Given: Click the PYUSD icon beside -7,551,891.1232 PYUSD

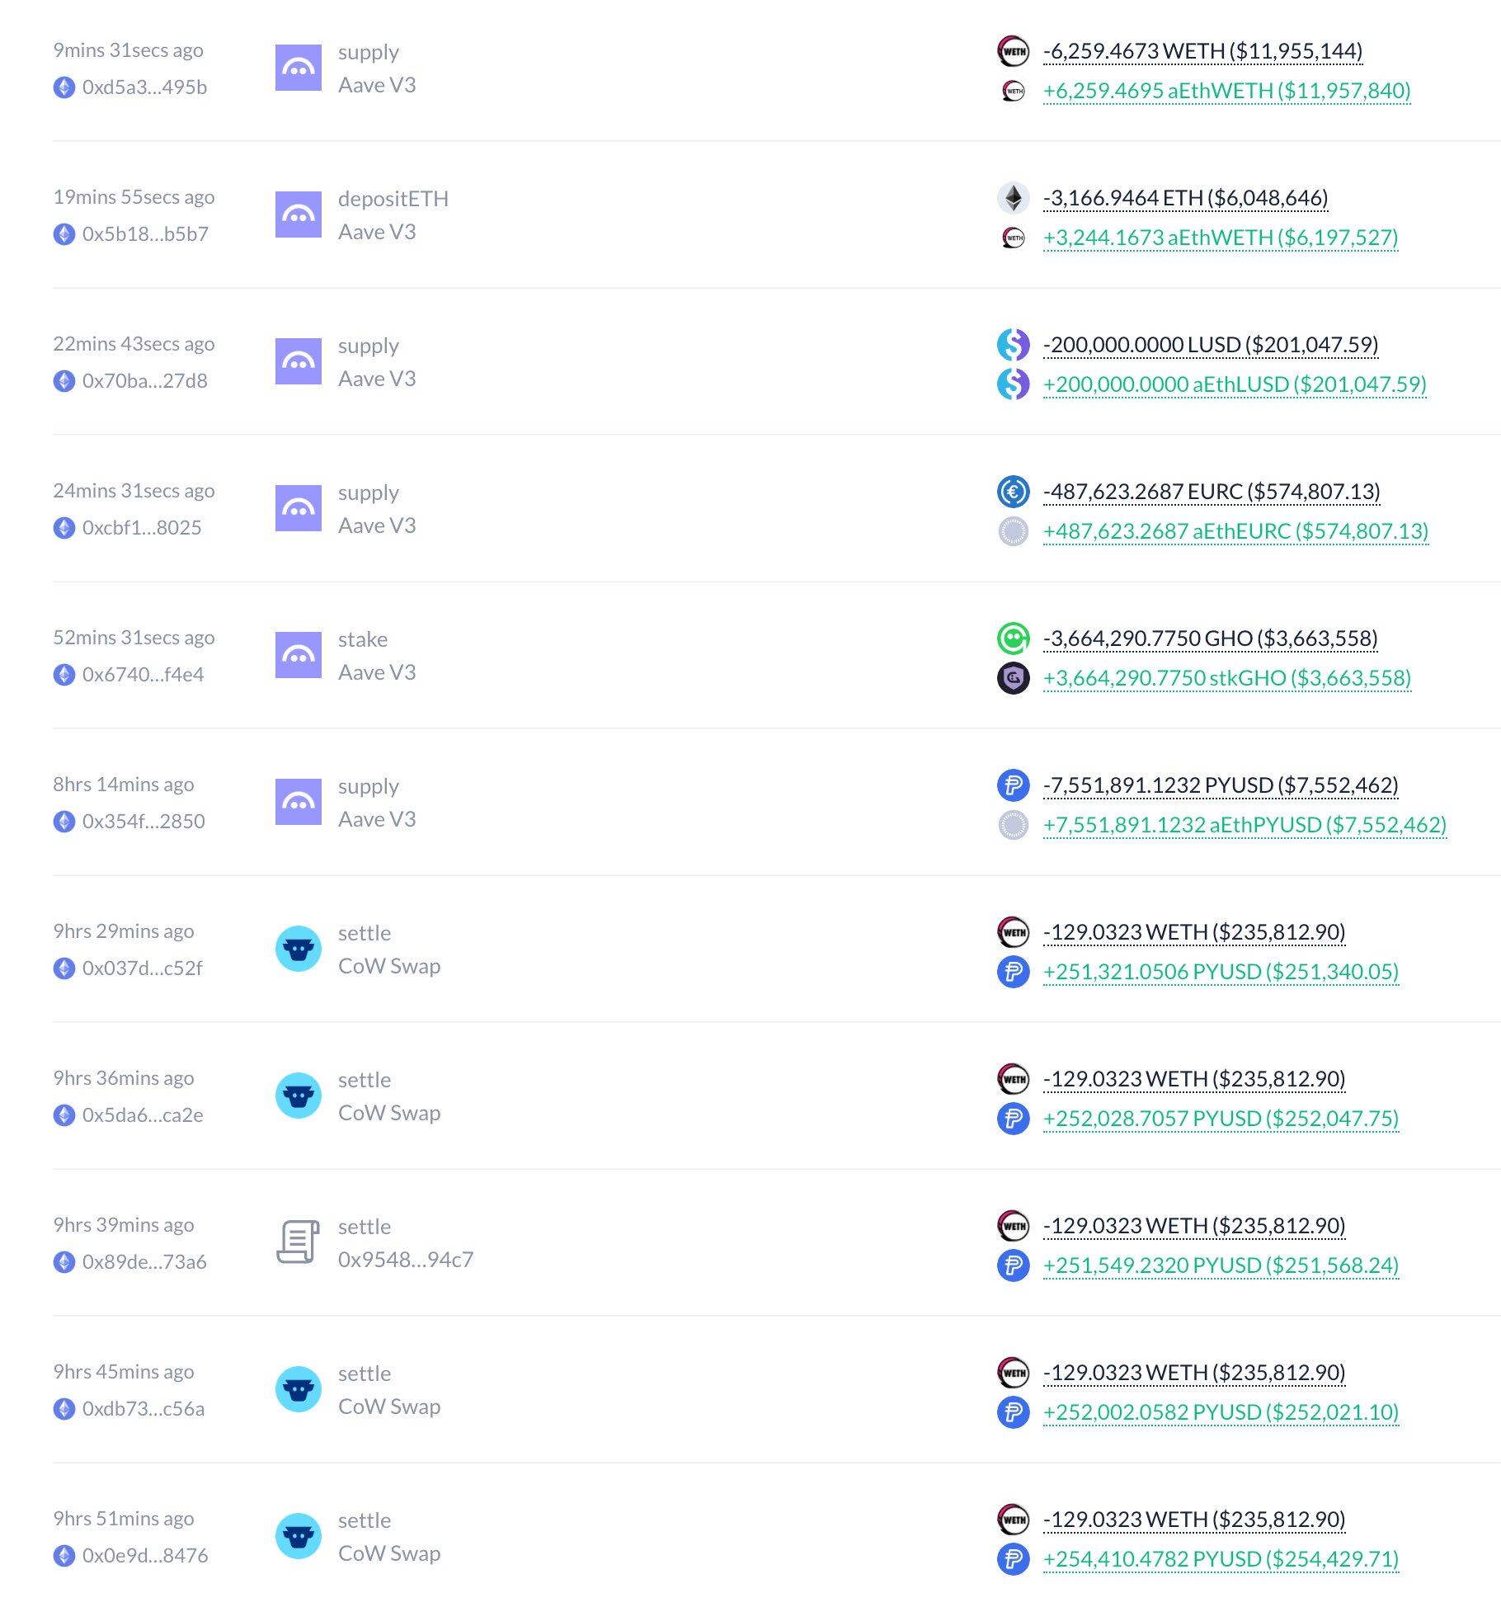Looking at the screenshot, I should (1014, 785).
